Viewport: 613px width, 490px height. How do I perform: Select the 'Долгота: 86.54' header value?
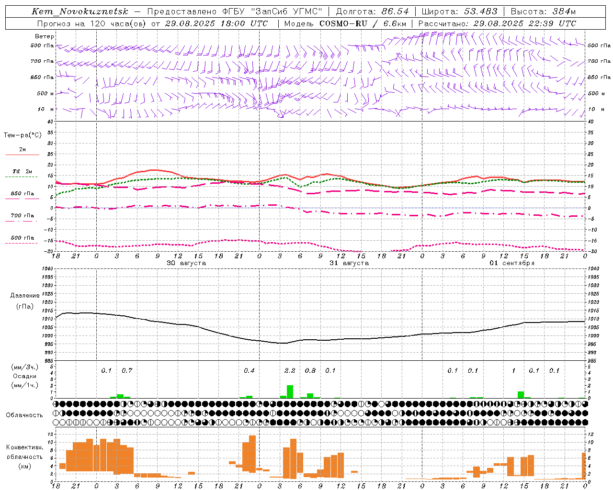pos(373,11)
